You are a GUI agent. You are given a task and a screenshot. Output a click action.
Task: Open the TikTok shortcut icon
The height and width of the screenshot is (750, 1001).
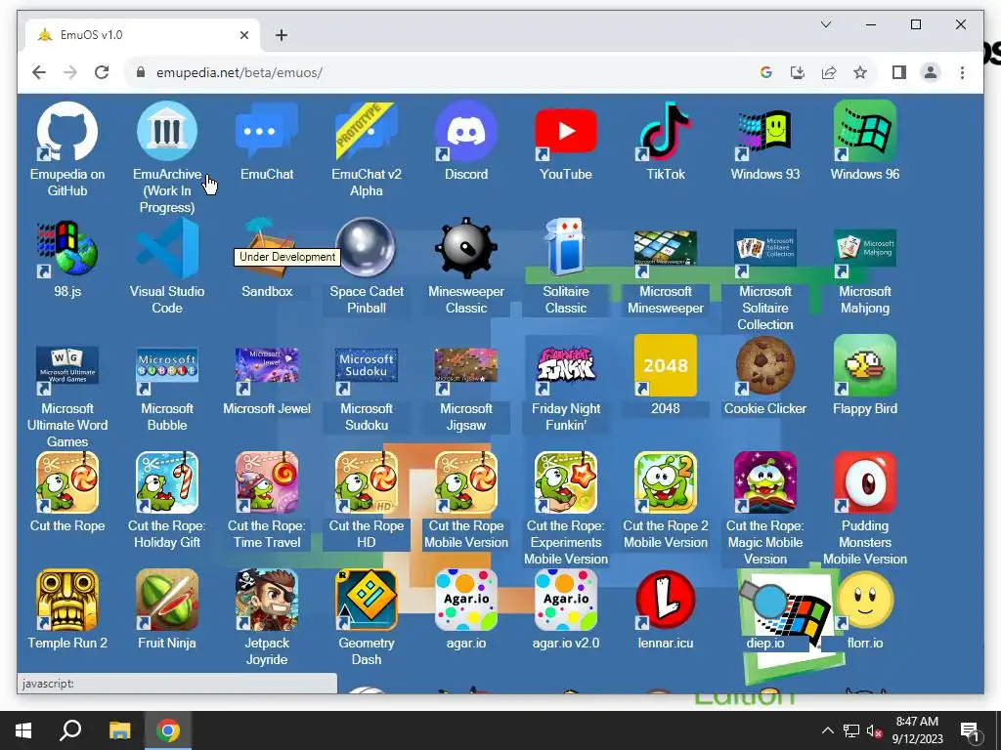click(665, 132)
